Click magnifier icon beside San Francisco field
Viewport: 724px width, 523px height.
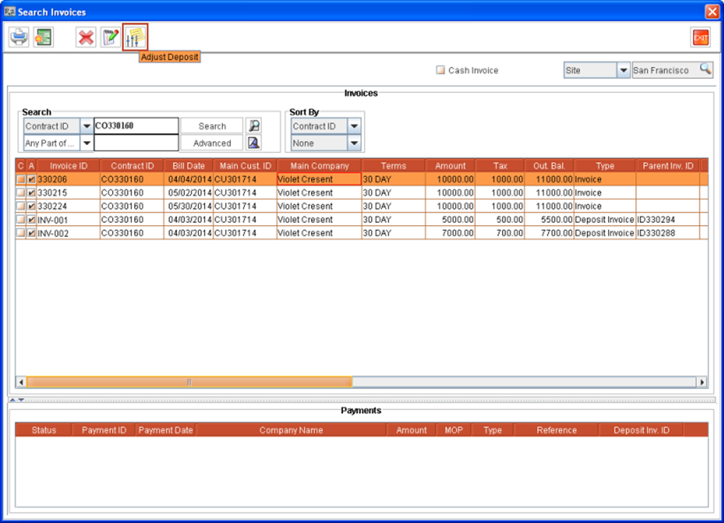(705, 70)
